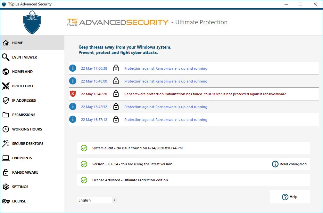Open the ransomware failure message at 16:46:20
The image size is (323, 213).
click(x=206, y=94)
